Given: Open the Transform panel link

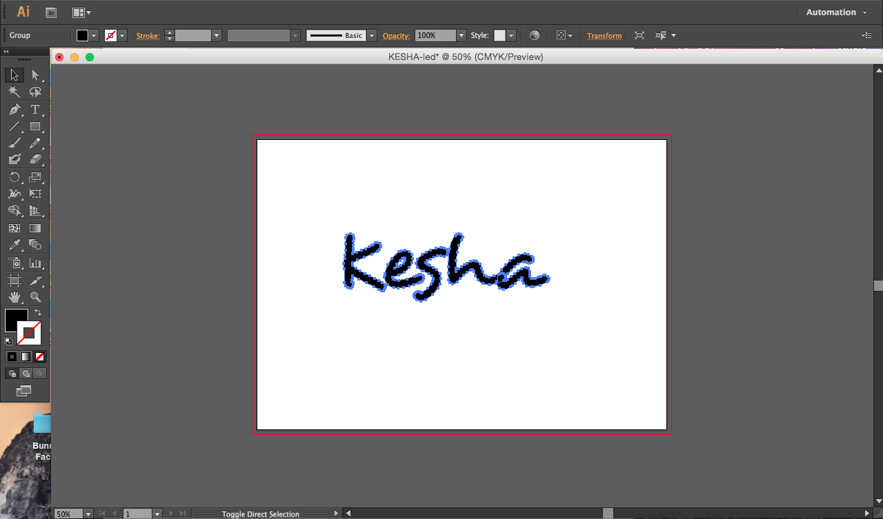Looking at the screenshot, I should coord(604,36).
